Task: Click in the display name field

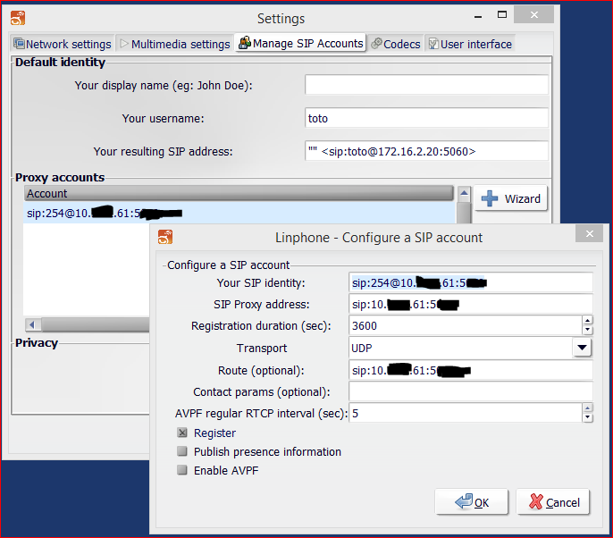Action: 426,85
